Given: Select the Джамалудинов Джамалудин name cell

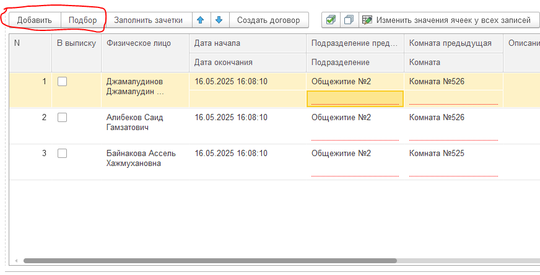Looking at the screenshot, I should 145,90.
